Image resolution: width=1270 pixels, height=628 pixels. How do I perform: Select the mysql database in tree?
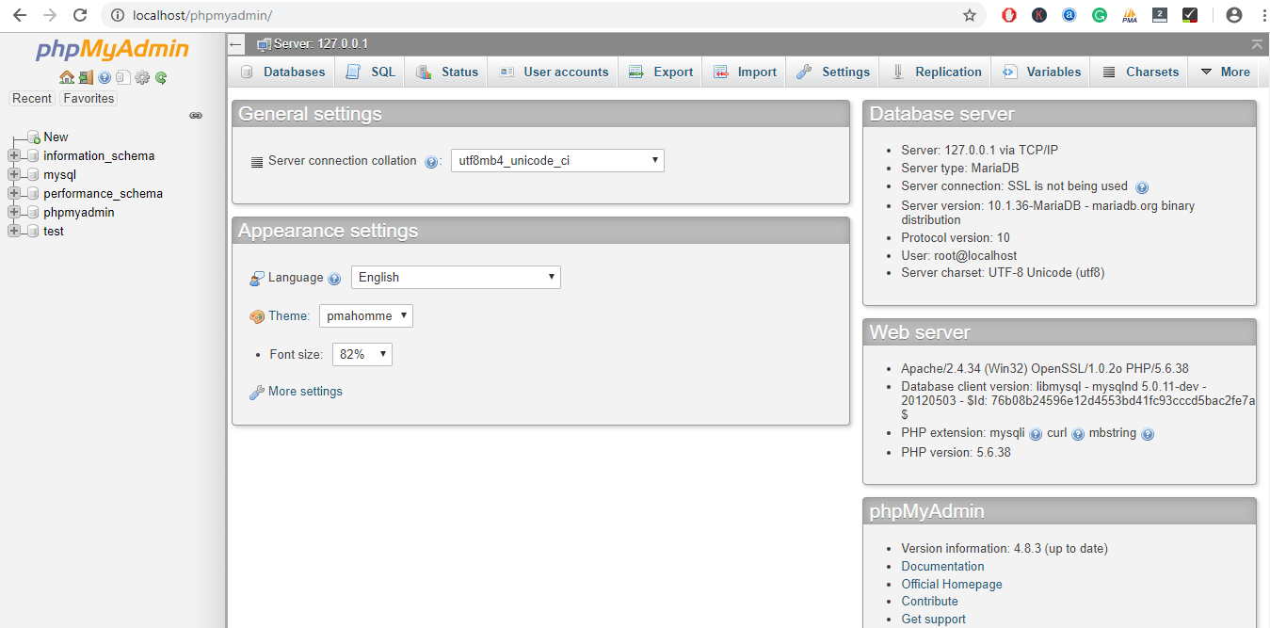click(x=59, y=175)
